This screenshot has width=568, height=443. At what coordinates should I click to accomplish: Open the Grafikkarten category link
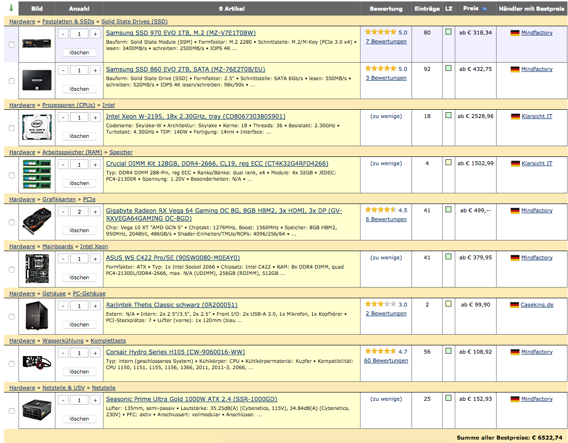coord(59,199)
